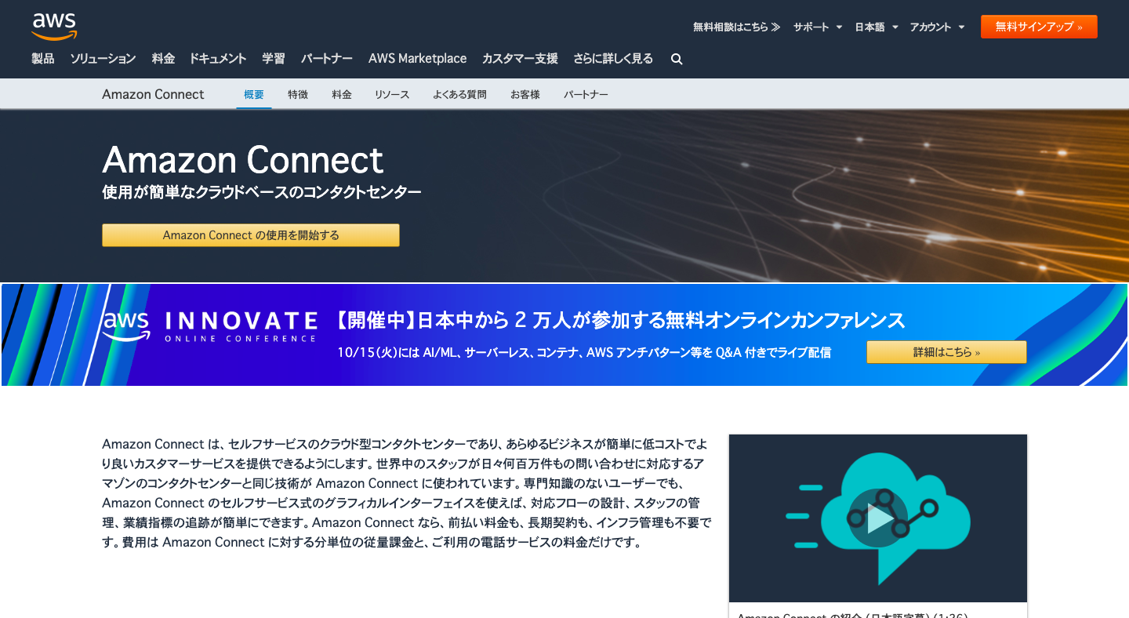This screenshot has width=1129, height=618.
Task: Click the AWS logo in header
Action: (x=54, y=26)
